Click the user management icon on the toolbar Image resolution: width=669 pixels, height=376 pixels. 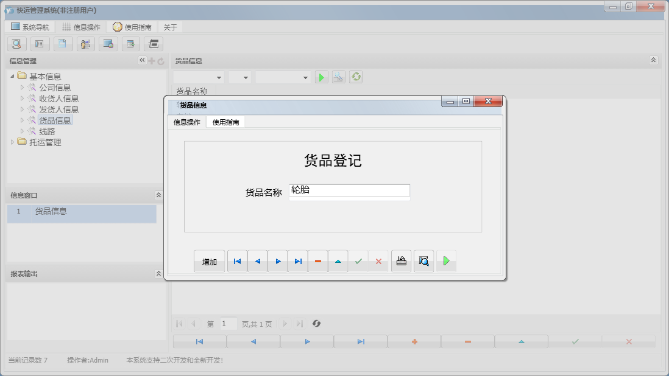[x=85, y=44]
